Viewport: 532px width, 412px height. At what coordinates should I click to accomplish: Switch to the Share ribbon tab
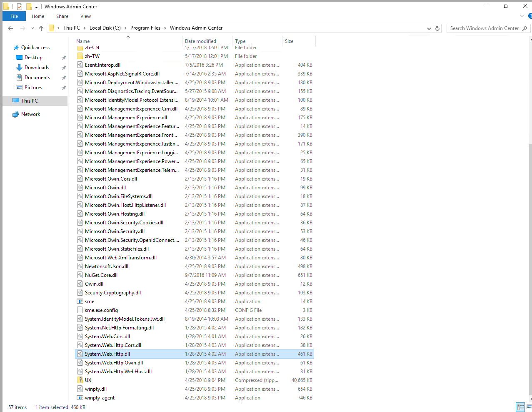[x=62, y=16]
